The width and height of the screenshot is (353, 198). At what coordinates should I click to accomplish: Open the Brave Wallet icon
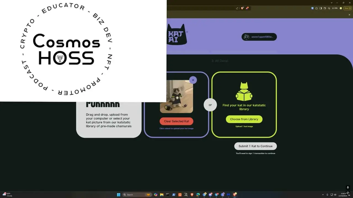pyautogui.click(x=325, y=8)
